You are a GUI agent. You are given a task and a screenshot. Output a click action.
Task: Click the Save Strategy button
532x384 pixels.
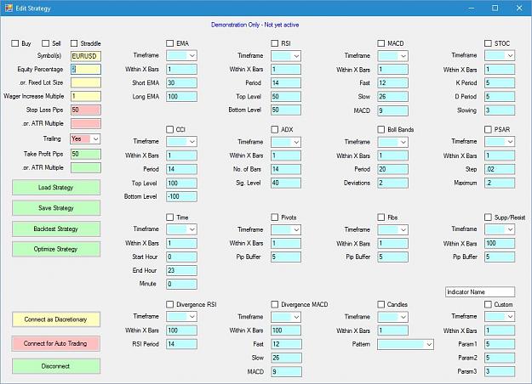tap(56, 208)
